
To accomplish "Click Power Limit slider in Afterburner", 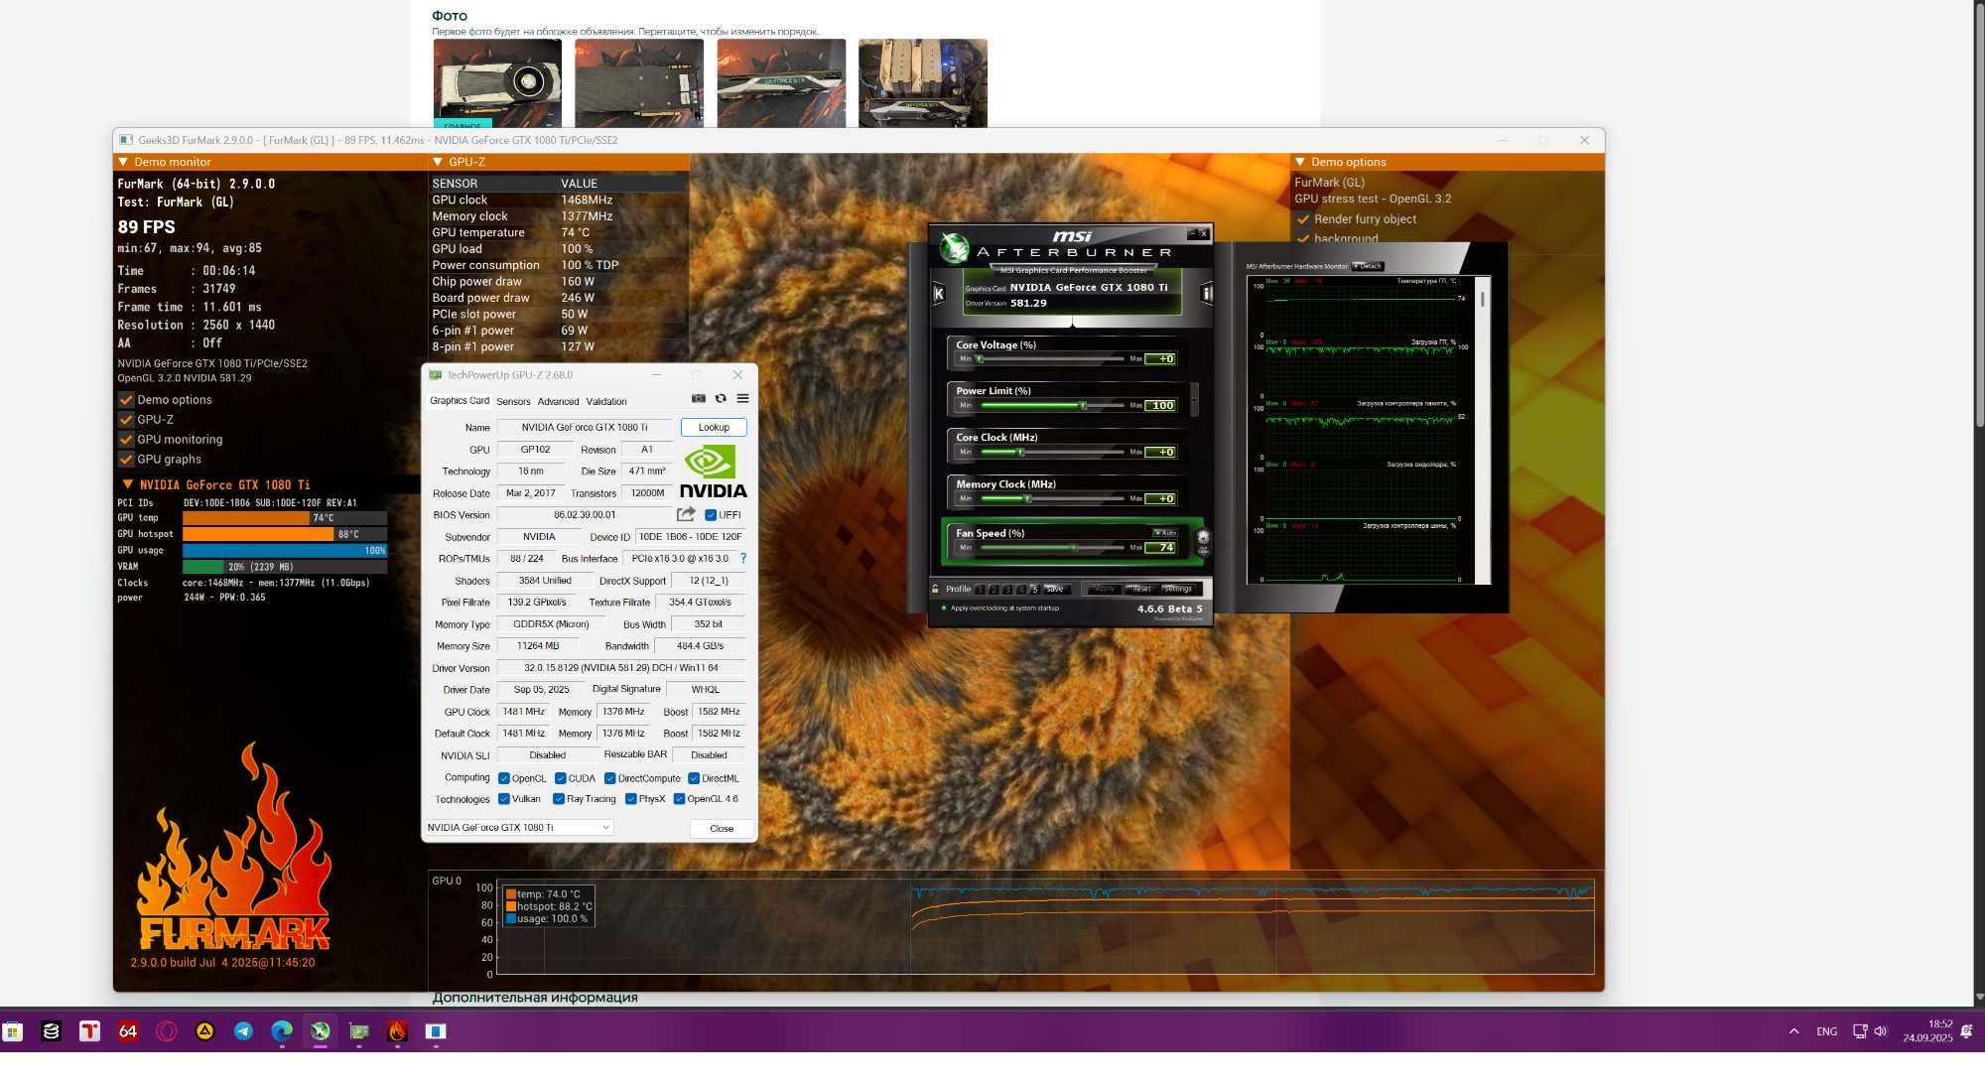I will coord(1051,405).
